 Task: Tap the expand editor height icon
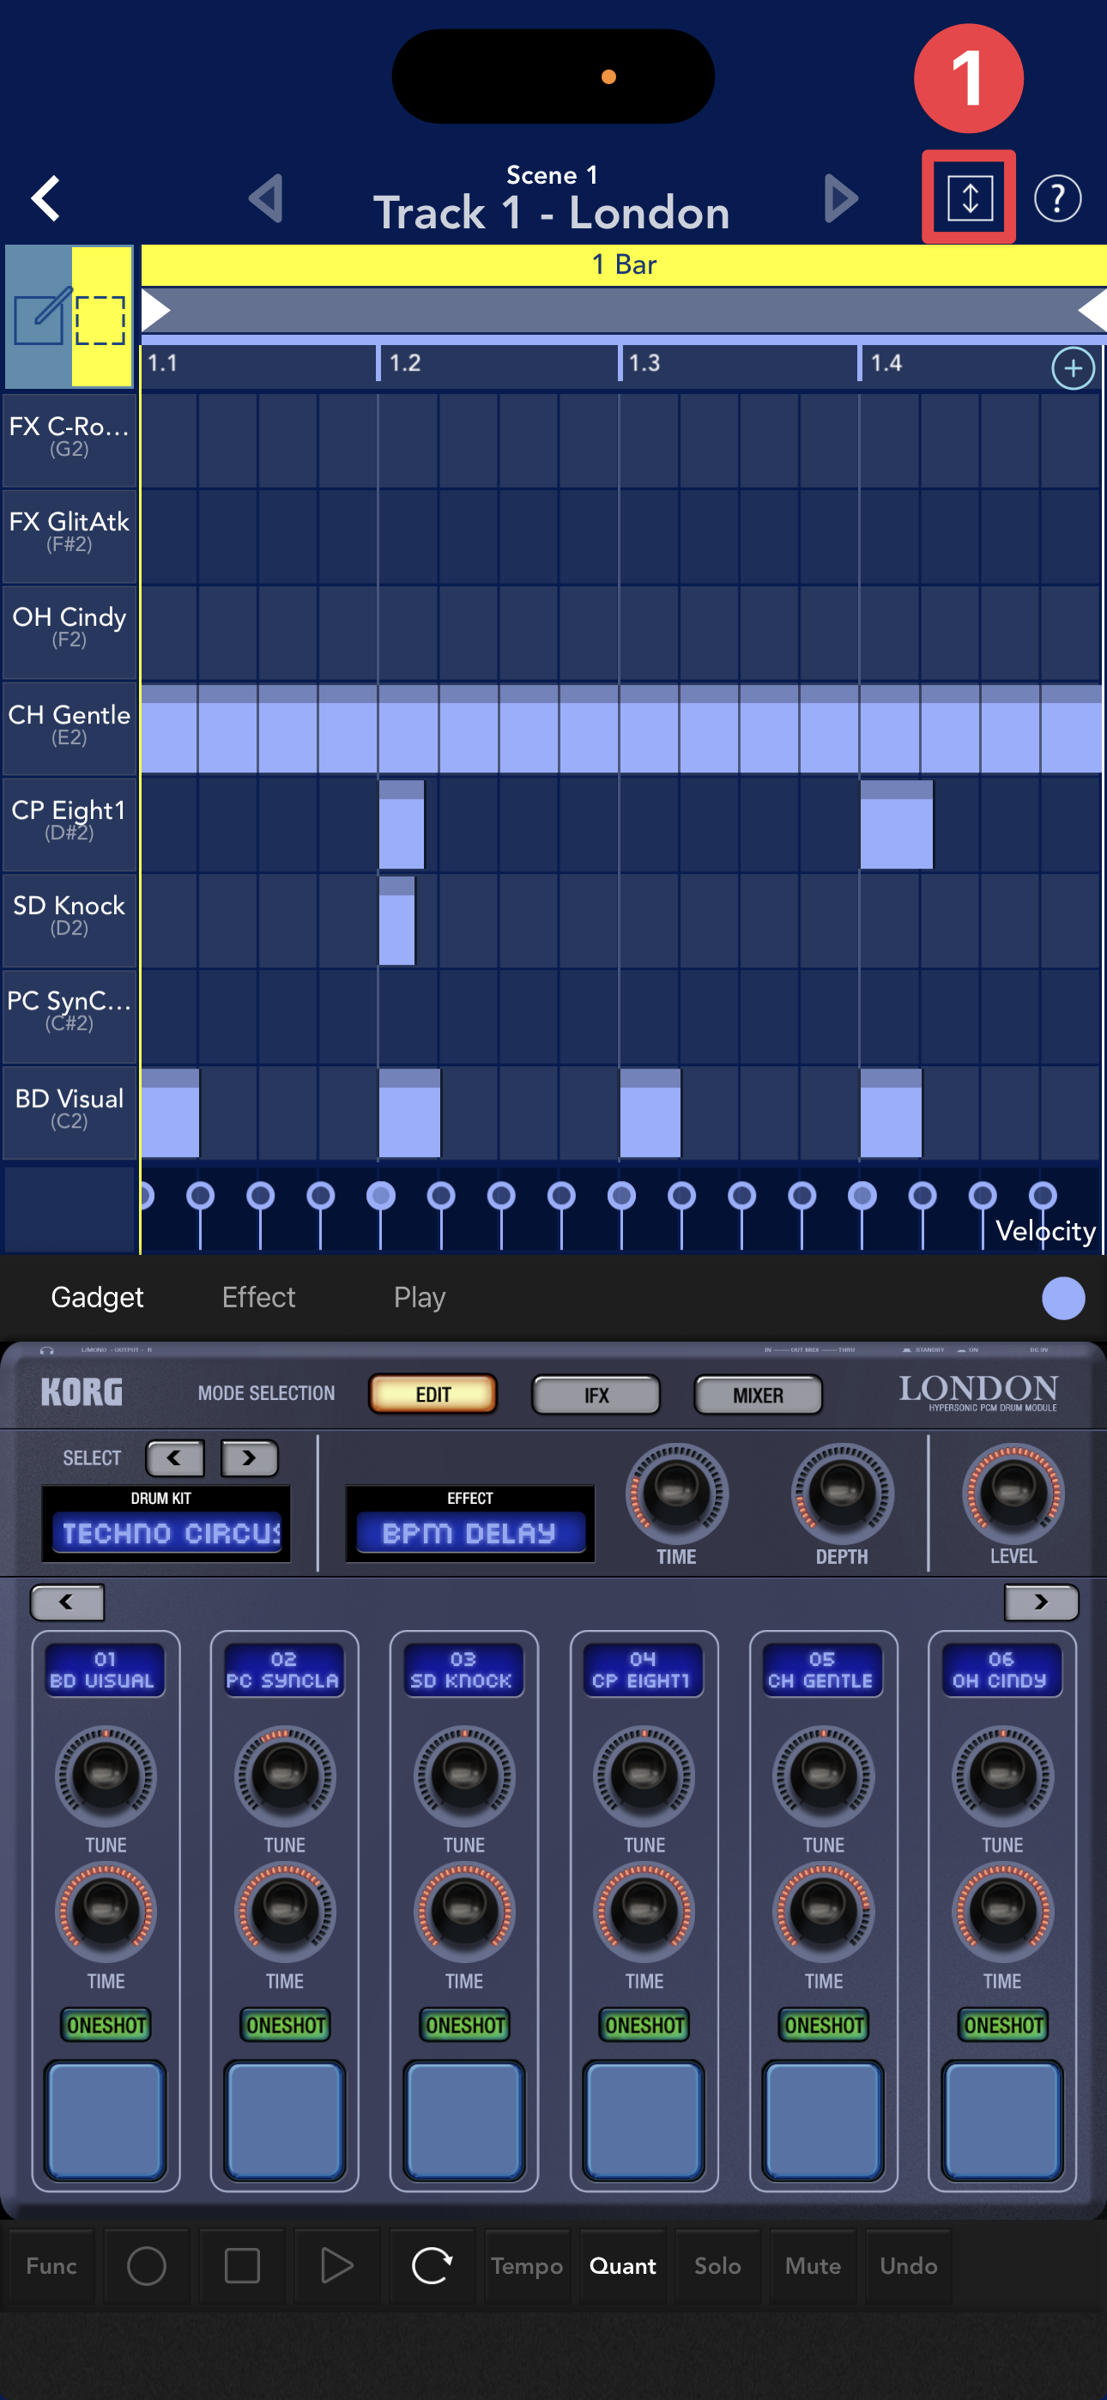tap(968, 197)
